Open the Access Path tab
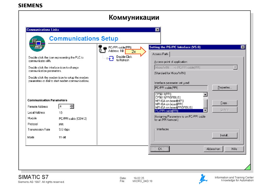The image size is (267, 185). (x=160, y=54)
